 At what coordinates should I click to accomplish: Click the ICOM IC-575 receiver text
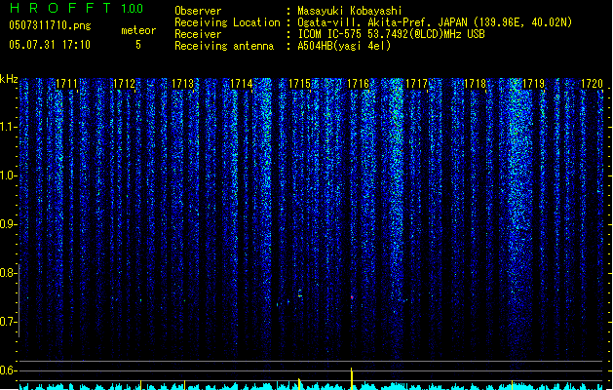click(x=391, y=34)
